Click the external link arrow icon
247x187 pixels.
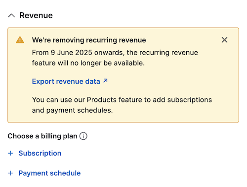click(x=105, y=81)
